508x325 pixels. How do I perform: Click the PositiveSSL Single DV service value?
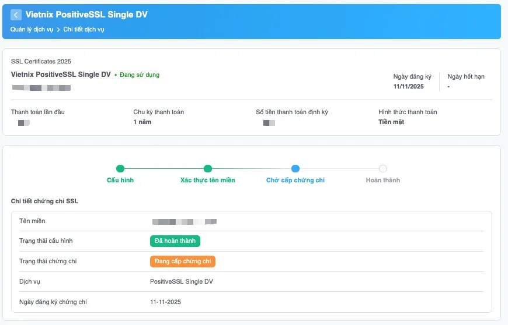[x=182, y=282]
